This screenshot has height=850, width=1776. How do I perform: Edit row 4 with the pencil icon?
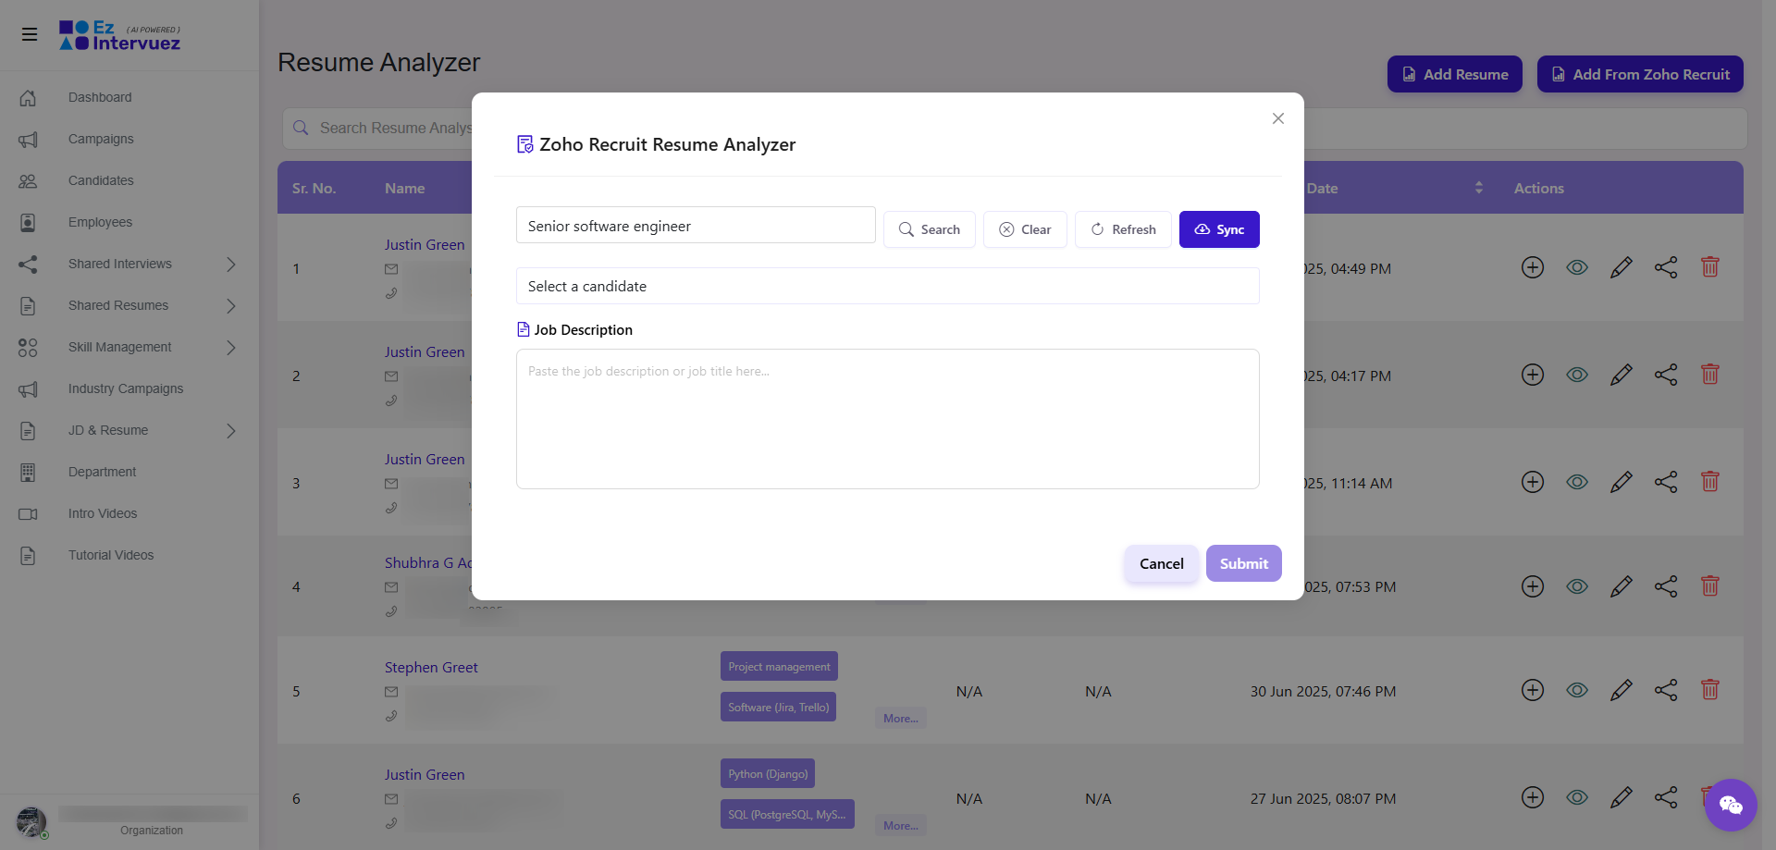(1622, 586)
